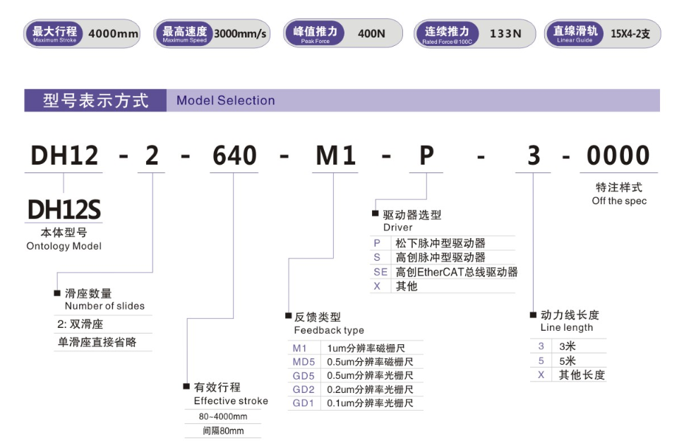Select the '2' slide count code segment
The height and width of the screenshot is (441, 696).
pyautogui.click(x=152, y=155)
